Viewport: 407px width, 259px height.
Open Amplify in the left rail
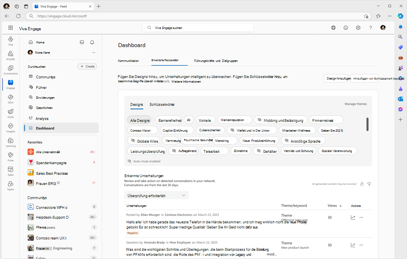click(11, 55)
